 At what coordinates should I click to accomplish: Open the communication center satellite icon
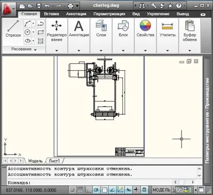coord(162,6)
